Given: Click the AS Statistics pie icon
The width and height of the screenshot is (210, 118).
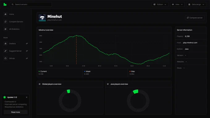Looking at the screenshot, I should click(x=5, y=29).
